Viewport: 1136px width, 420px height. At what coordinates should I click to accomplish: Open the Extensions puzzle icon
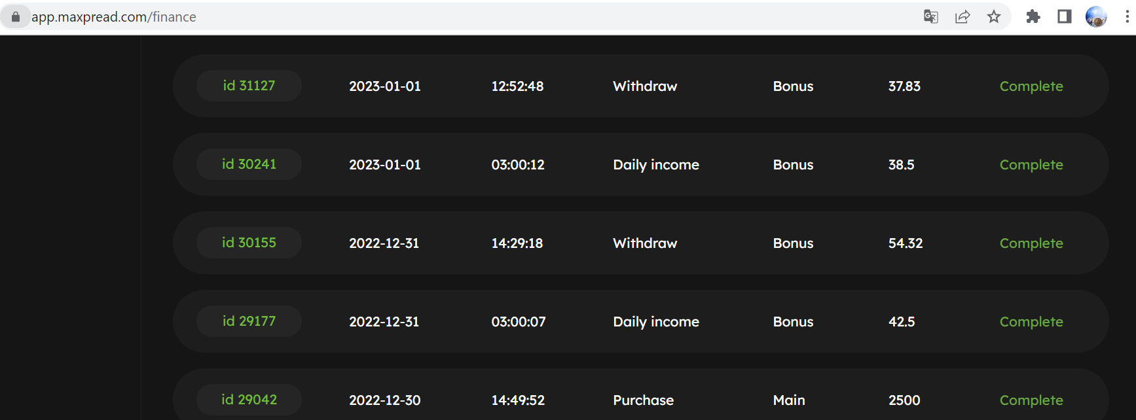(1033, 17)
